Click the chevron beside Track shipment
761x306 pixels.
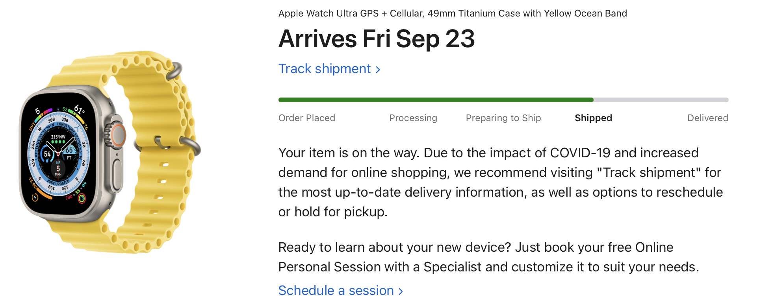pyautogui.click(x=378, y=70)
